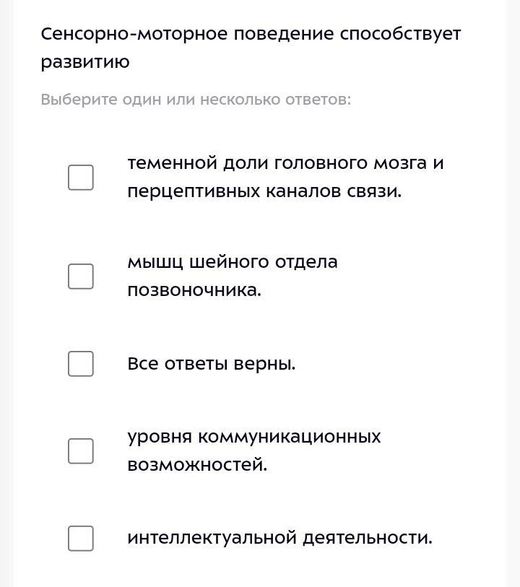The height and width of the screenshot is (587, 520).
Task: Click the word 'коммуникационных' in the fourth answer
Action: pyautogui.click(x=289, y=437)
